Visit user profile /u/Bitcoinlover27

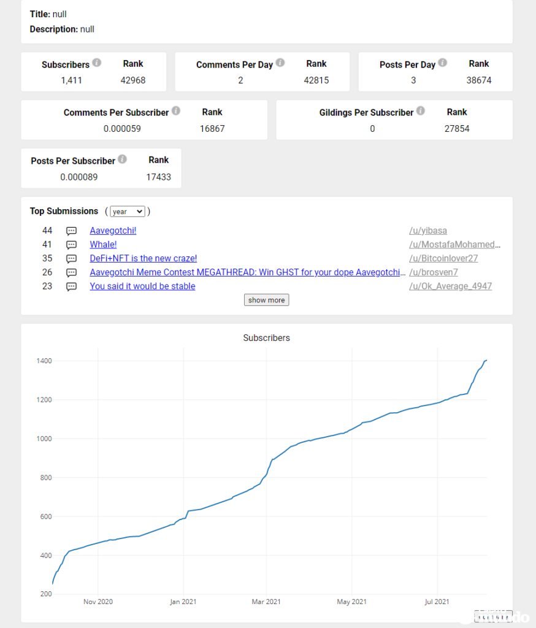click(443, 259)
